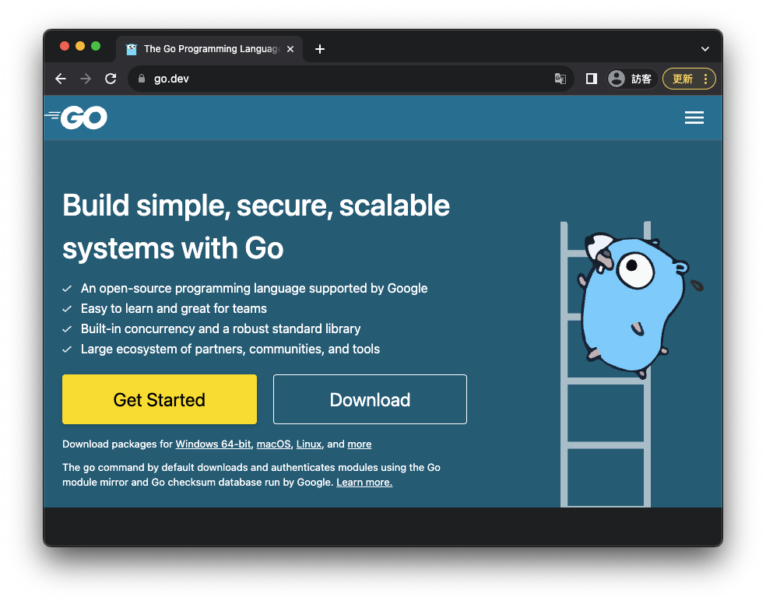Open the macOS download link
Screen dimensions: 766x604
pyautogui.click(x=273, y=444)
